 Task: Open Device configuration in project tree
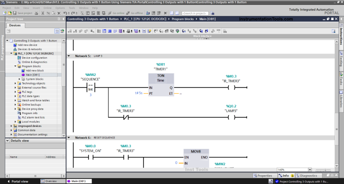tap(34, 58)
